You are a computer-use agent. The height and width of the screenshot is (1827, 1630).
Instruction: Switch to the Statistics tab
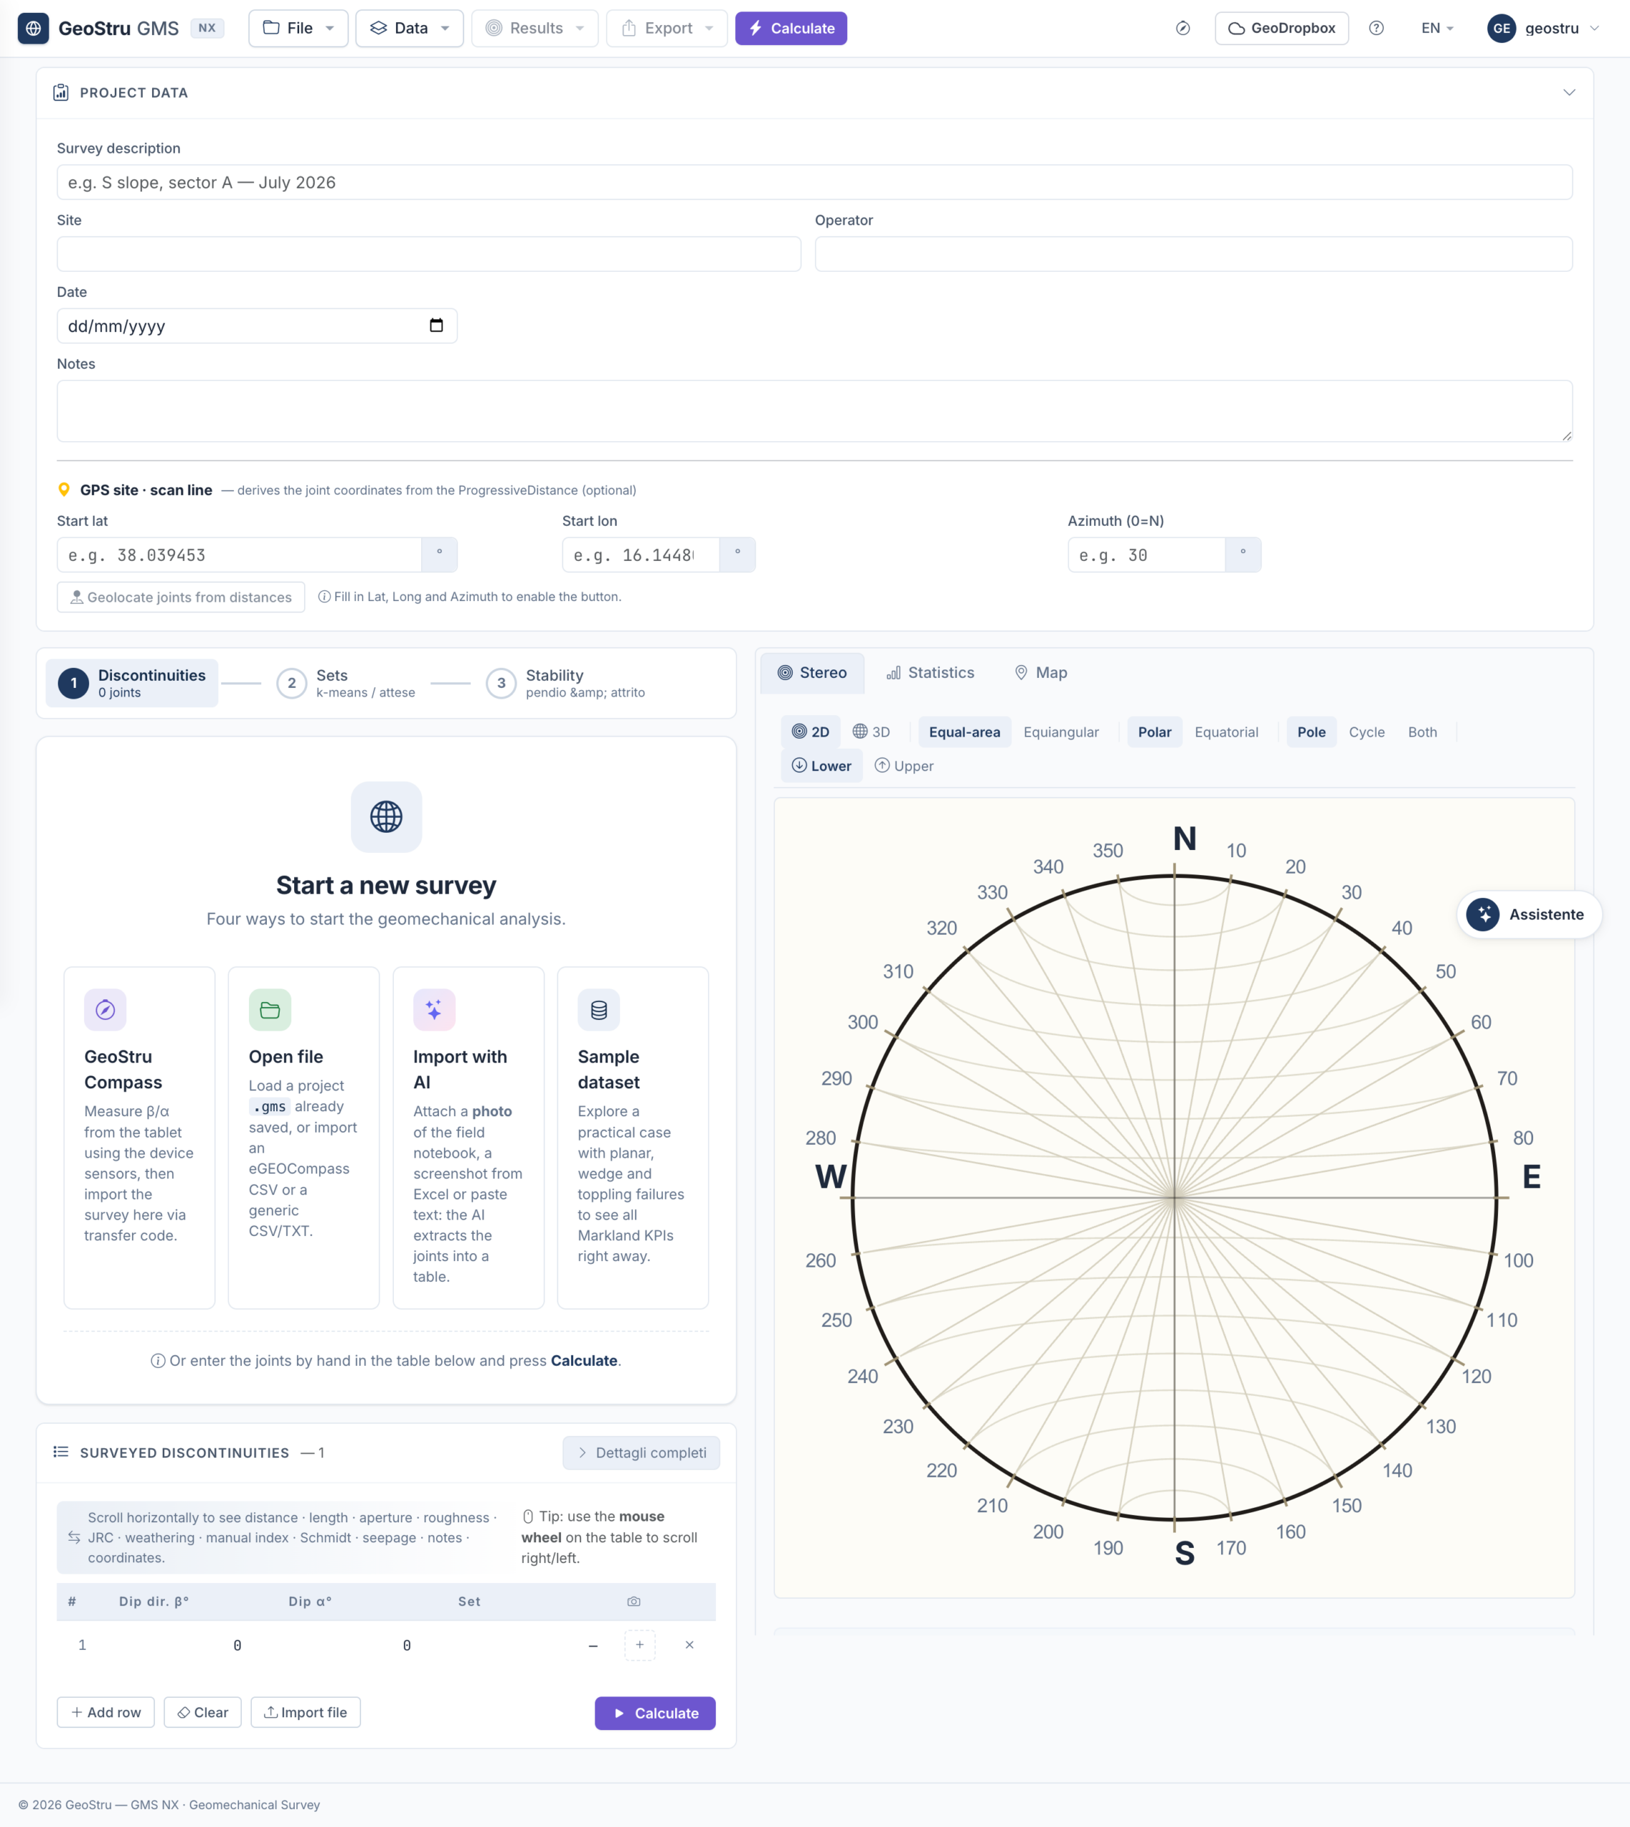930,672
